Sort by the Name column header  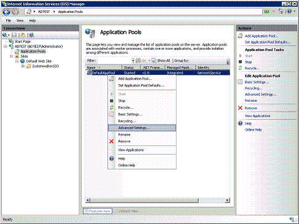pyautogui.click(x=104, y=68)
